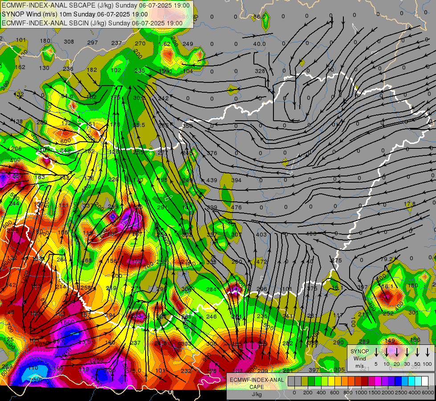Image resolution: width=436 pixels, height=401 pixels.
Task: Click the map value '275'
Action: point(336,261)
